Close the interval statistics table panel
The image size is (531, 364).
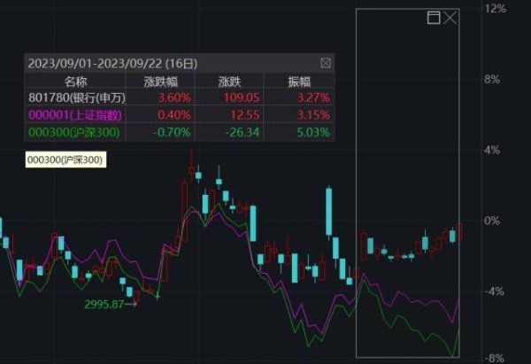[x=326, y=63]
